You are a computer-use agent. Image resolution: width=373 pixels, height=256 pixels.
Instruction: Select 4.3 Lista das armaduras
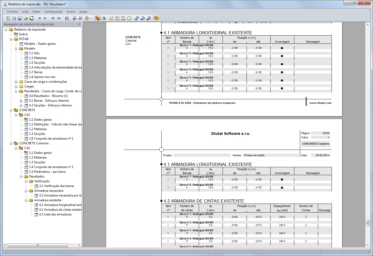pos(55,214)
